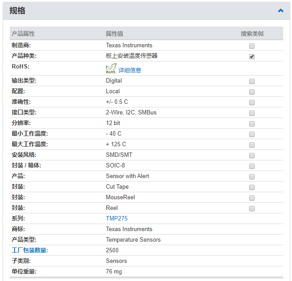
Task: Enable the 安装风格 SMD/SMT checkbox
Action: [252, 156]
